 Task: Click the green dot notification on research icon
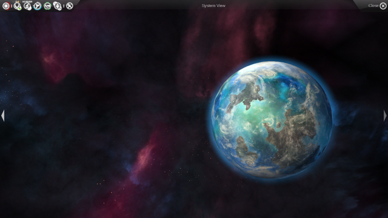[19, 8]
